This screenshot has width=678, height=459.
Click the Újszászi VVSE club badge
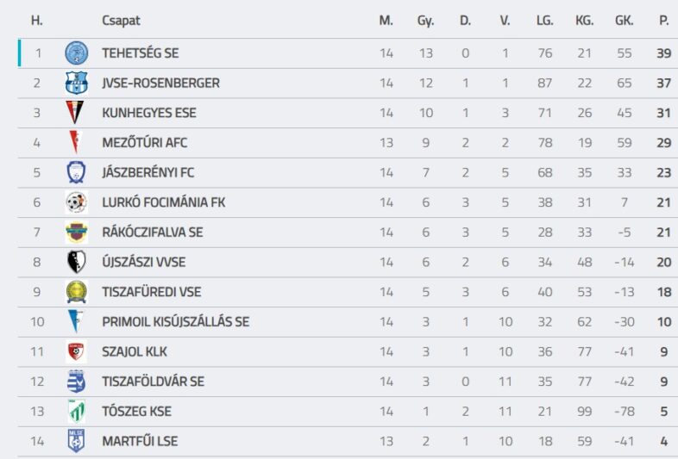point(77,262)
